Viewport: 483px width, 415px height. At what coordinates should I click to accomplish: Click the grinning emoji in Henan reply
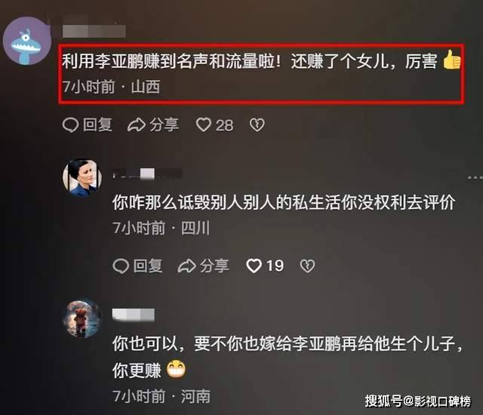176,369
